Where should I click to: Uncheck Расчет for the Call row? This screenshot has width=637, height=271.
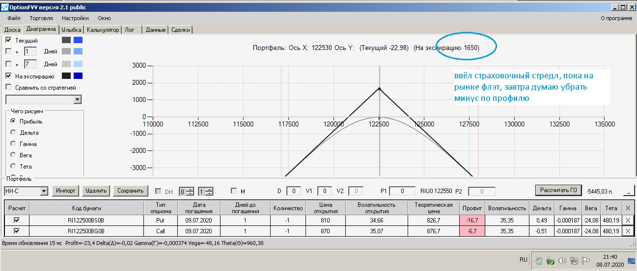pos(17,231)
